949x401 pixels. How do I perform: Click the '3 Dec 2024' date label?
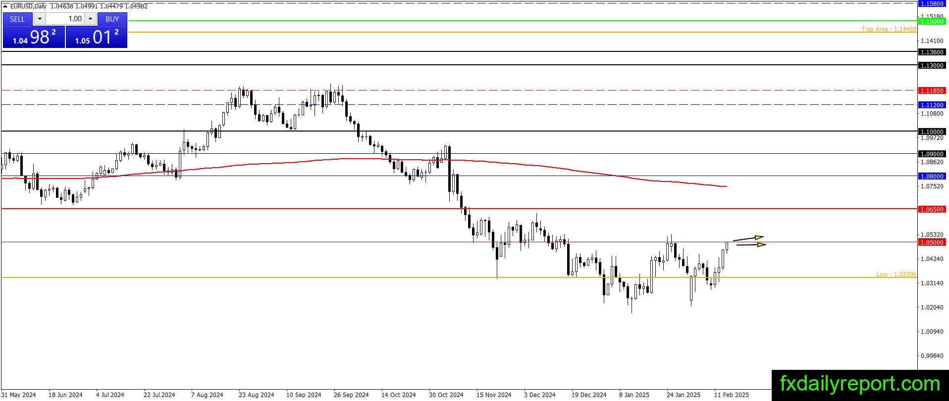(x=540, y=395)
